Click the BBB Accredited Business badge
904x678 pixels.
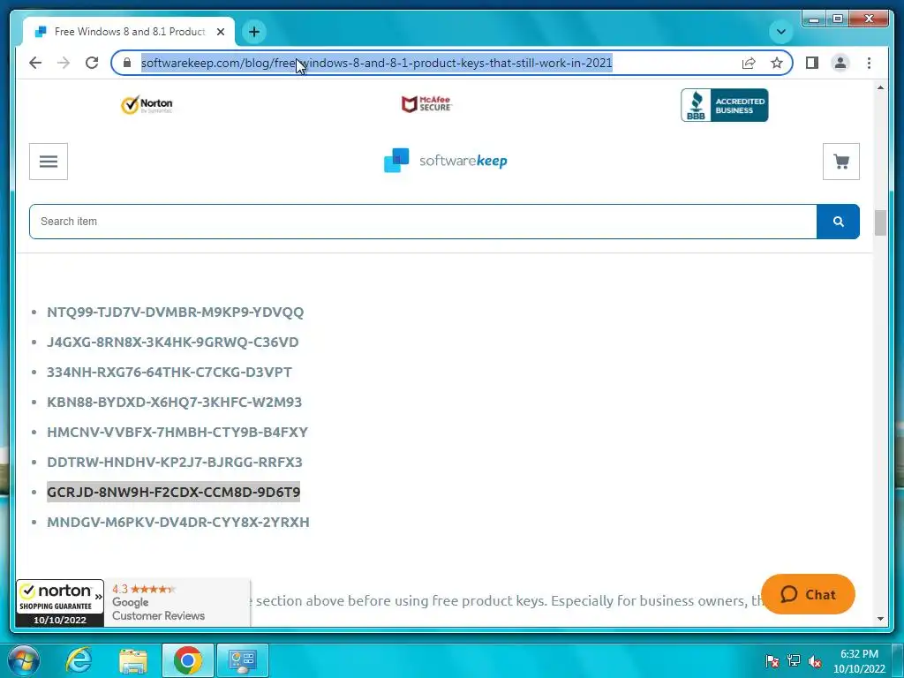tap(724, 105)
